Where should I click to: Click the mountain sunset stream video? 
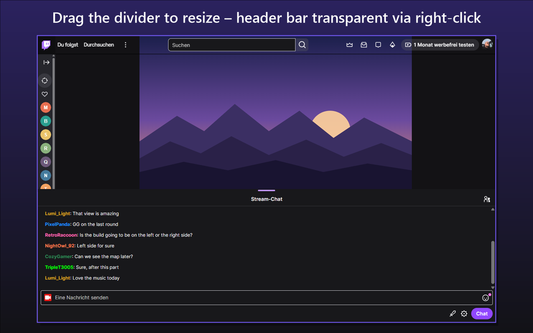tap(276, 122)
